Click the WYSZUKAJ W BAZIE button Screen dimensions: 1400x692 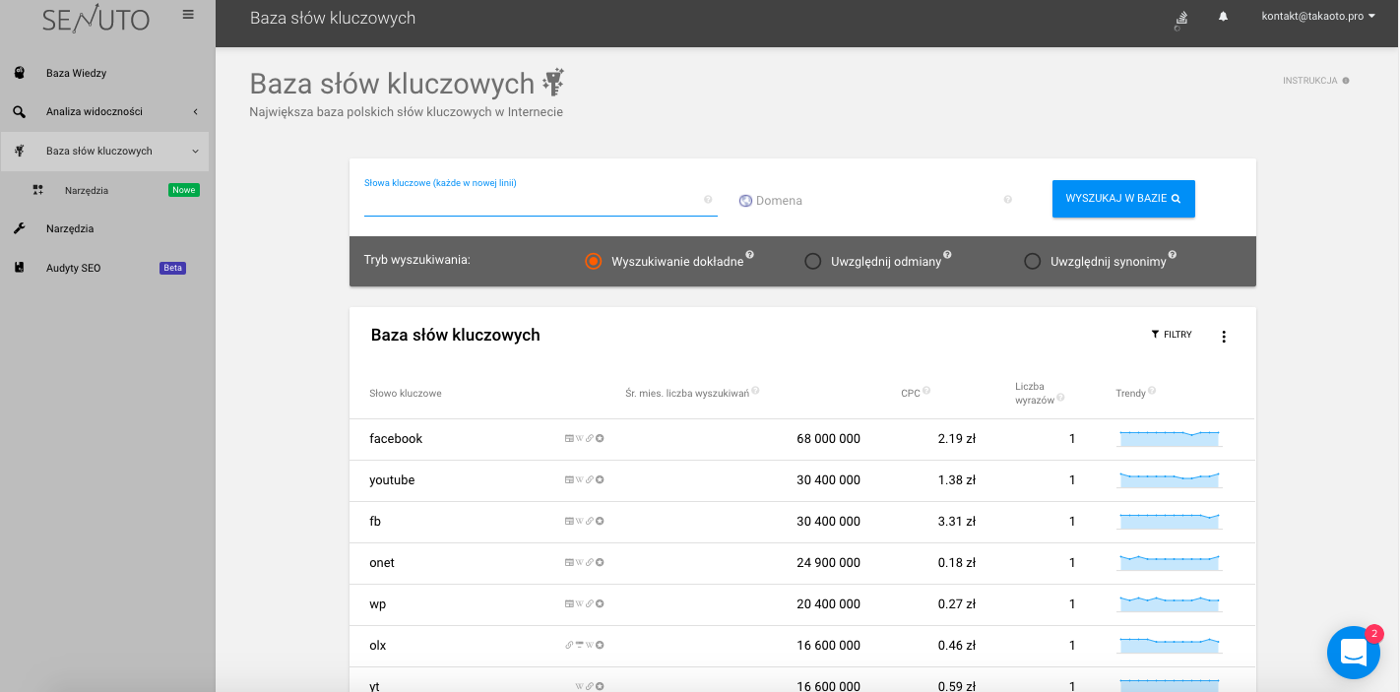pos(1123,199)
